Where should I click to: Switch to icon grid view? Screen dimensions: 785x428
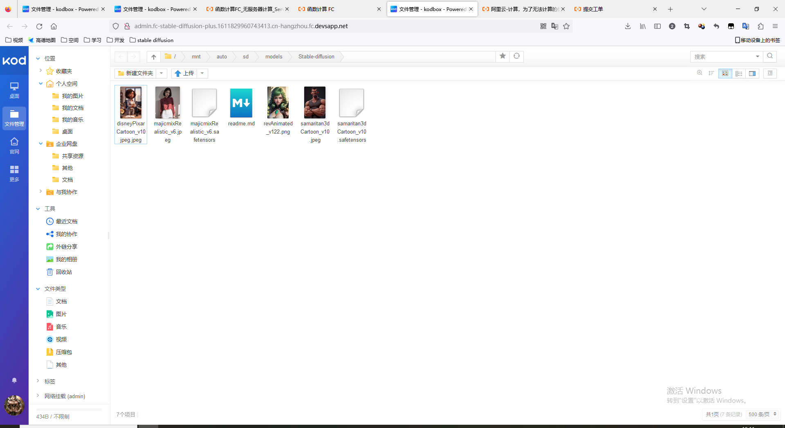[x=725, y=74]
